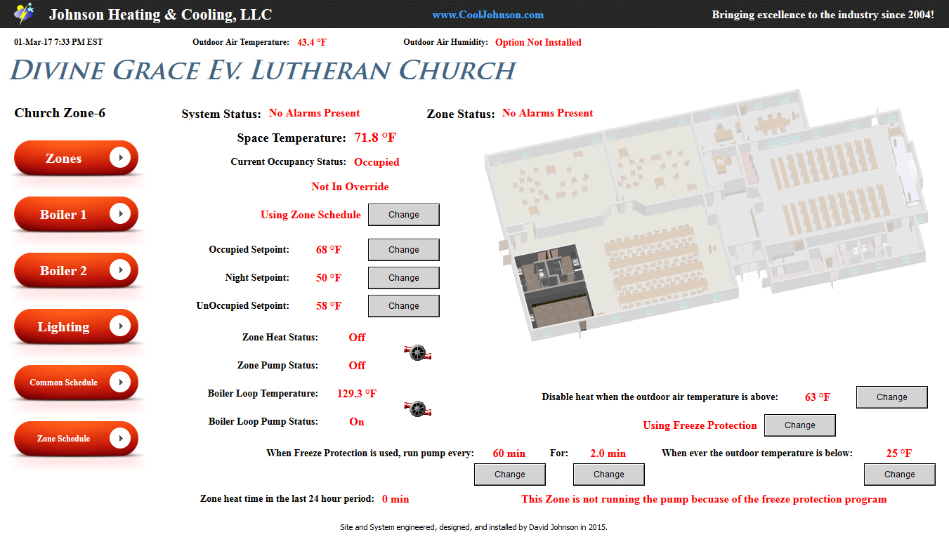Change the Occupied Setpoint value

click(404, 250)
